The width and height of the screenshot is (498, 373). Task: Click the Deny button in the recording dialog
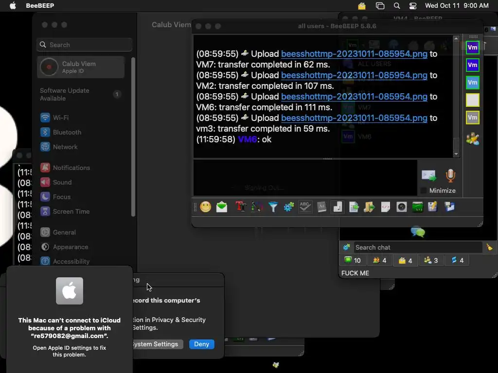tap(202, 344)
